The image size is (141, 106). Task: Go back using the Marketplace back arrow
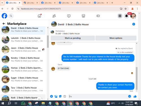4,23
